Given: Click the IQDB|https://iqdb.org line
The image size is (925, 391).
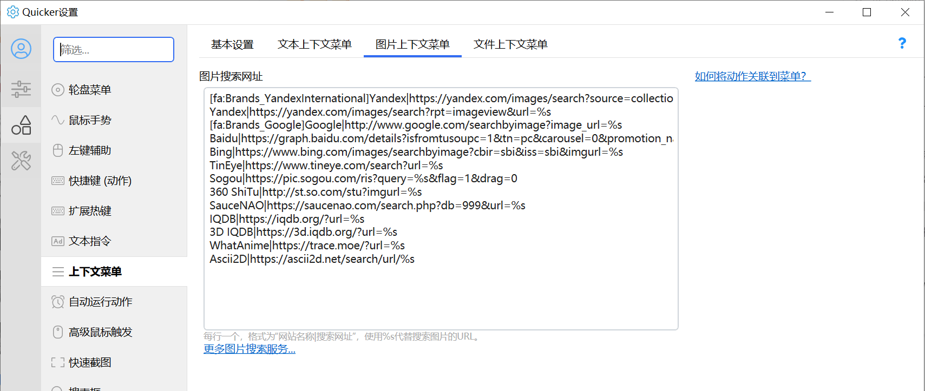Looking at the screenshot, I should pyautogui.click(x=287, y=219).
